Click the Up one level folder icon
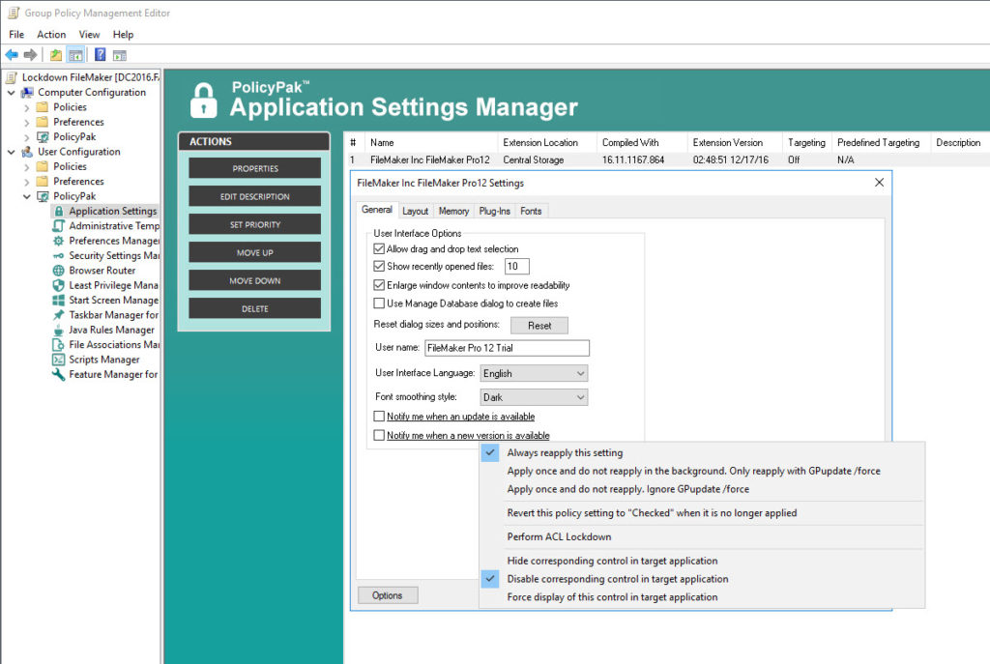 coord(55,55)
